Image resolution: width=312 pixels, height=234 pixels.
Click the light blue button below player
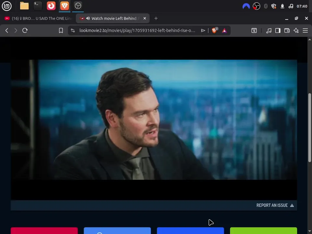pyautogui.click(x=117, y=231)
